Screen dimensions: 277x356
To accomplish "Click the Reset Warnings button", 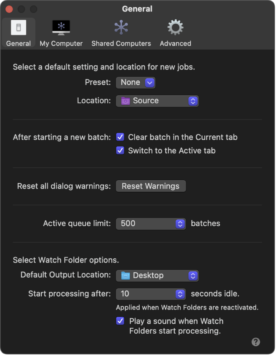I will point(150,186).
